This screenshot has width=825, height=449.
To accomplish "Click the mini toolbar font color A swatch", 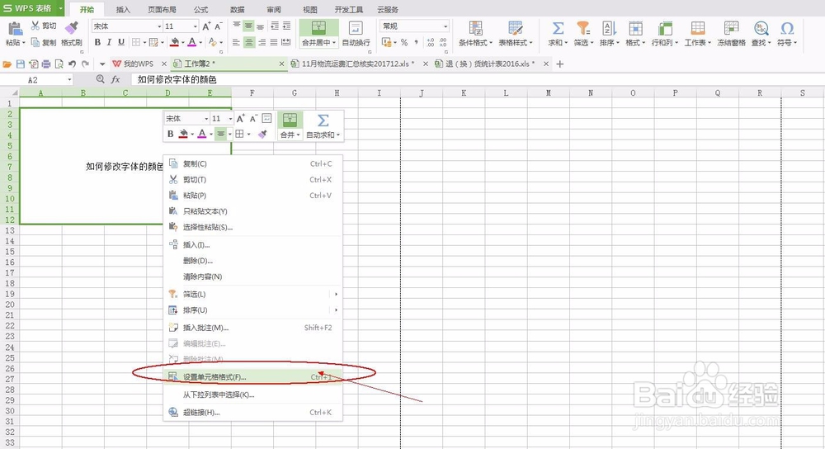I will point(202,135).
